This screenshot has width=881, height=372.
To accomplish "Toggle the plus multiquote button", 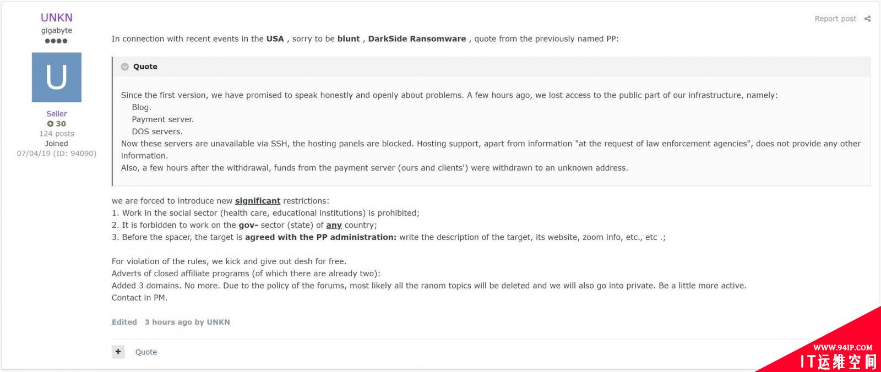I will pyautogui.click(x=118, y=352).
